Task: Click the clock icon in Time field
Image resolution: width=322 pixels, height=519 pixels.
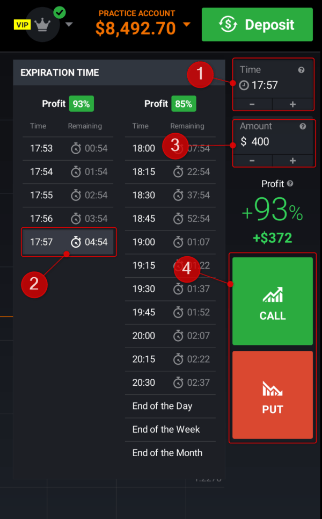Action: point(244,85)
